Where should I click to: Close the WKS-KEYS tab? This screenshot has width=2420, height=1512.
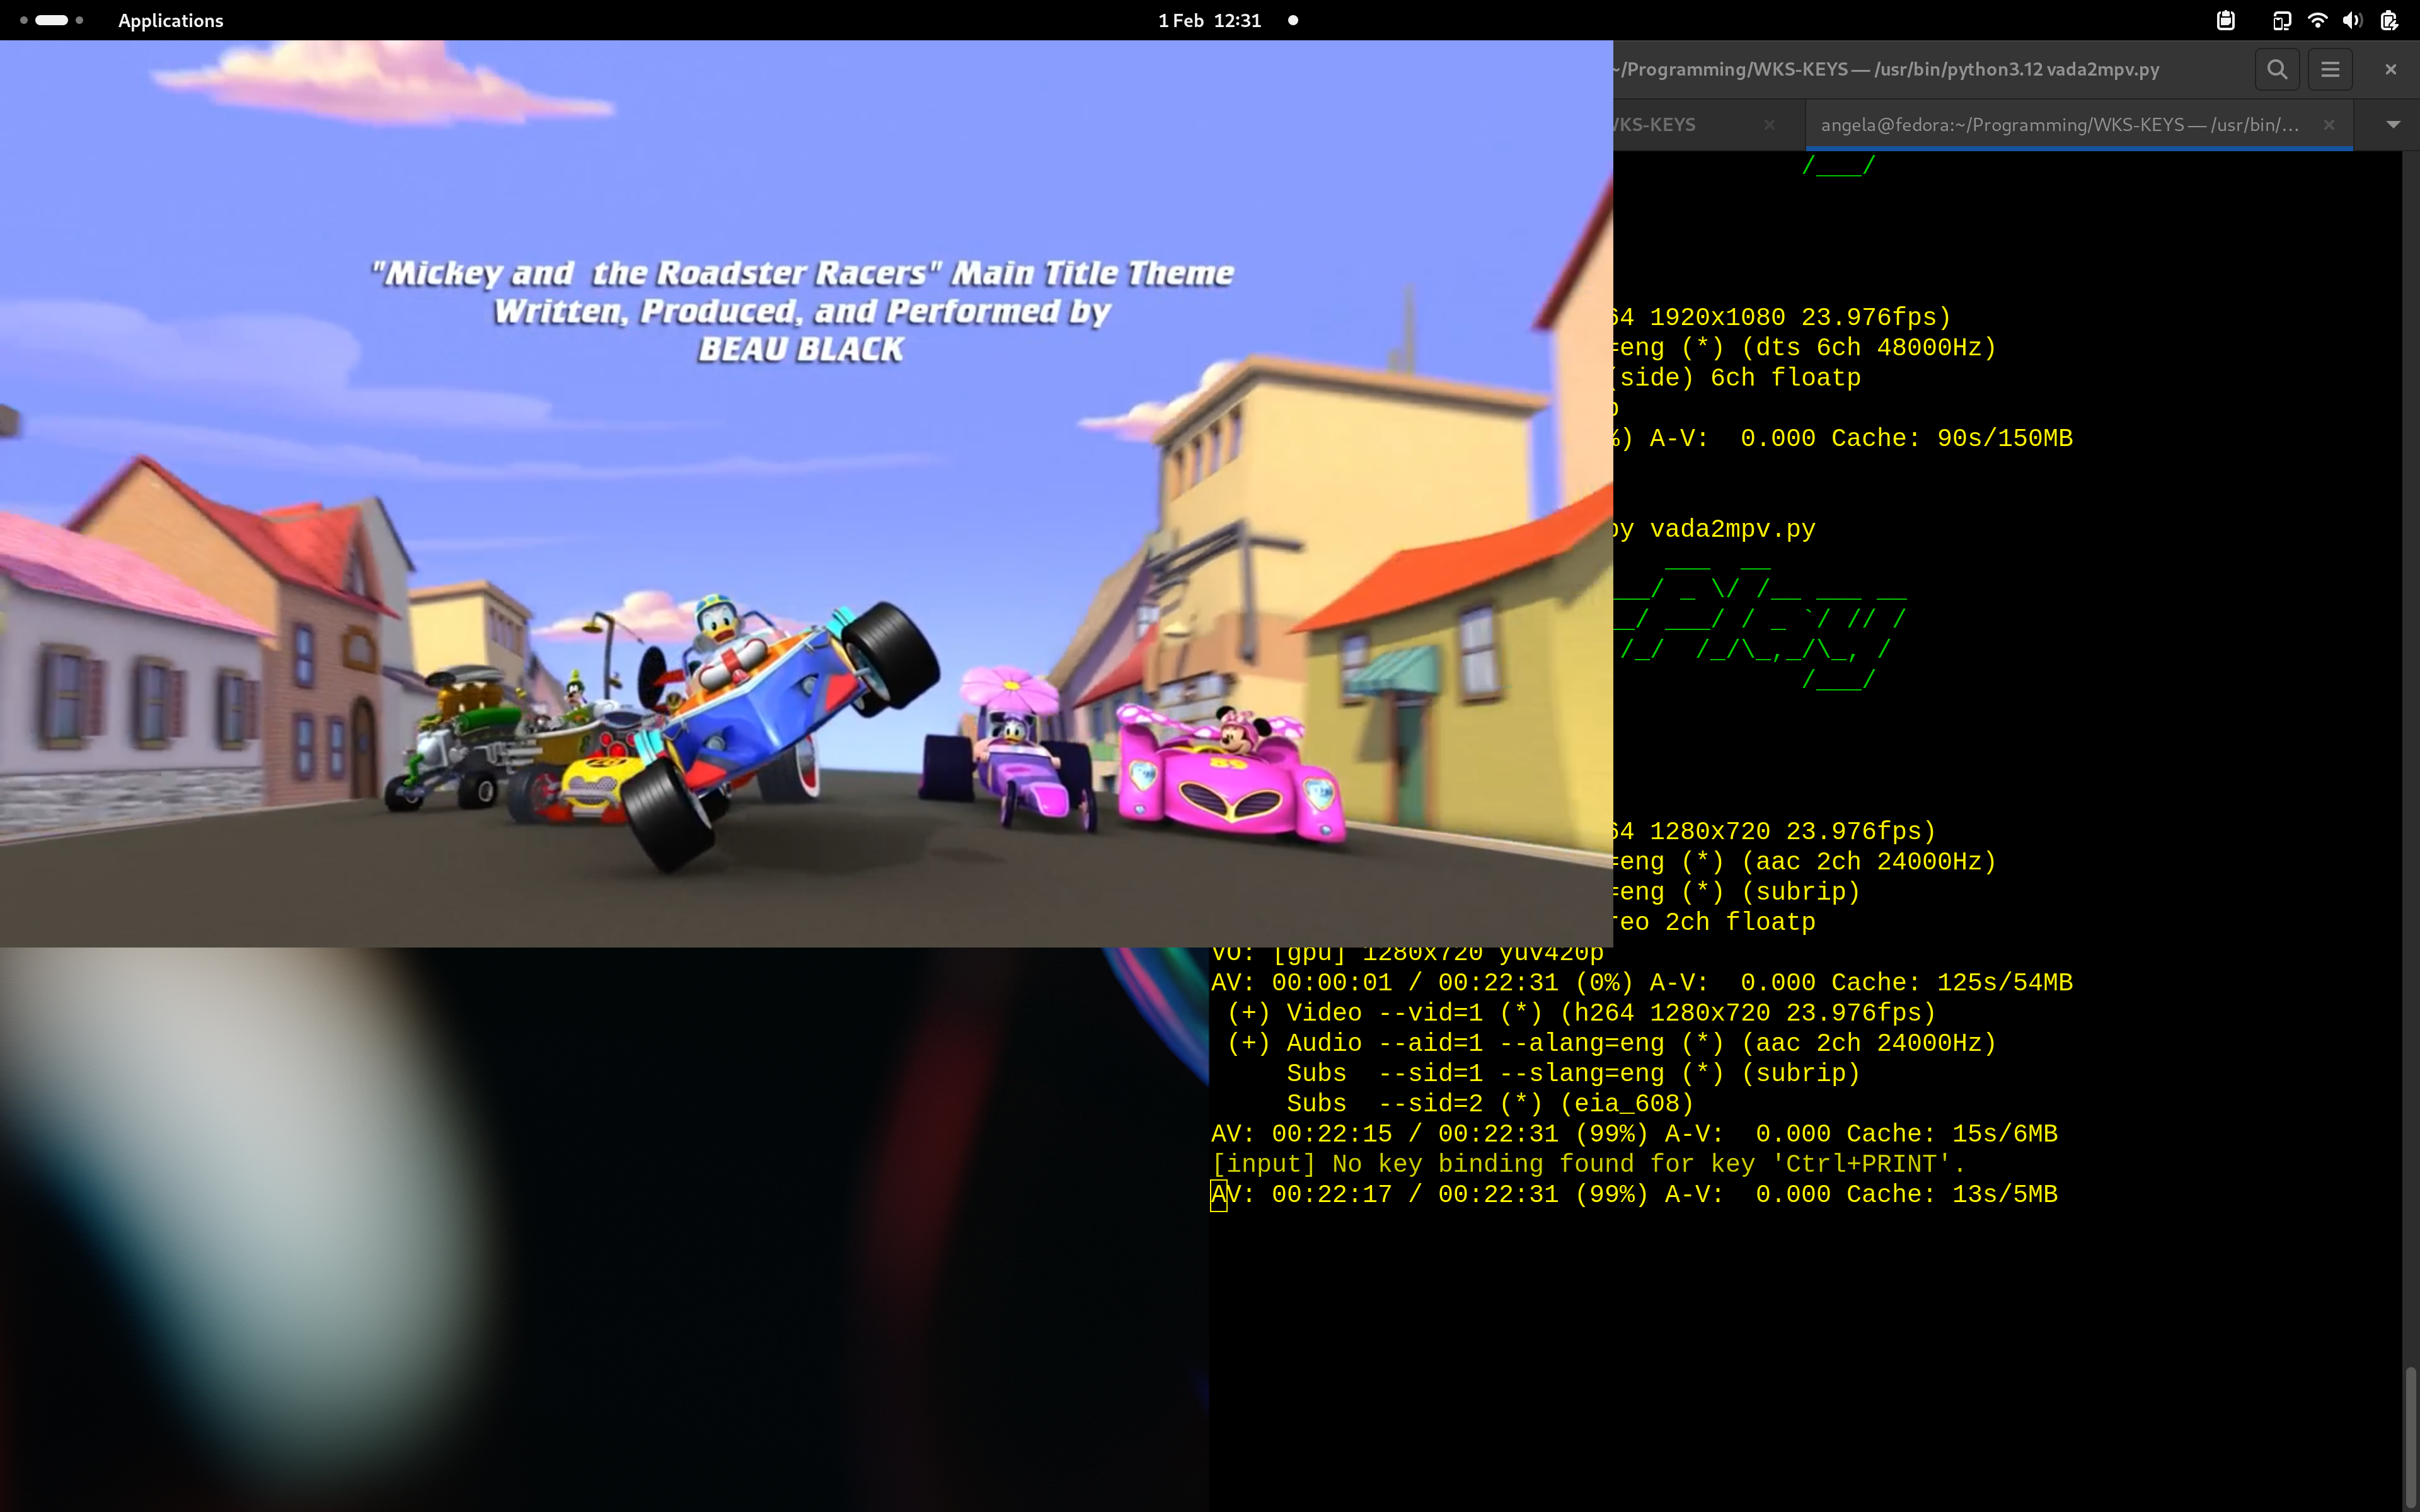point(1769,125)
